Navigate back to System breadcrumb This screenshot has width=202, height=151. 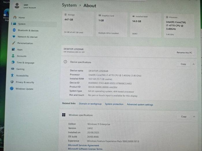pos(69,5)
